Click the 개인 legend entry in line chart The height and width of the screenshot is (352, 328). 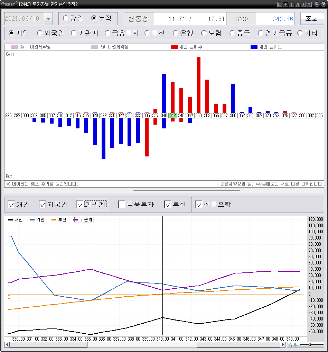pyautogui.click(x=15, y=219)
